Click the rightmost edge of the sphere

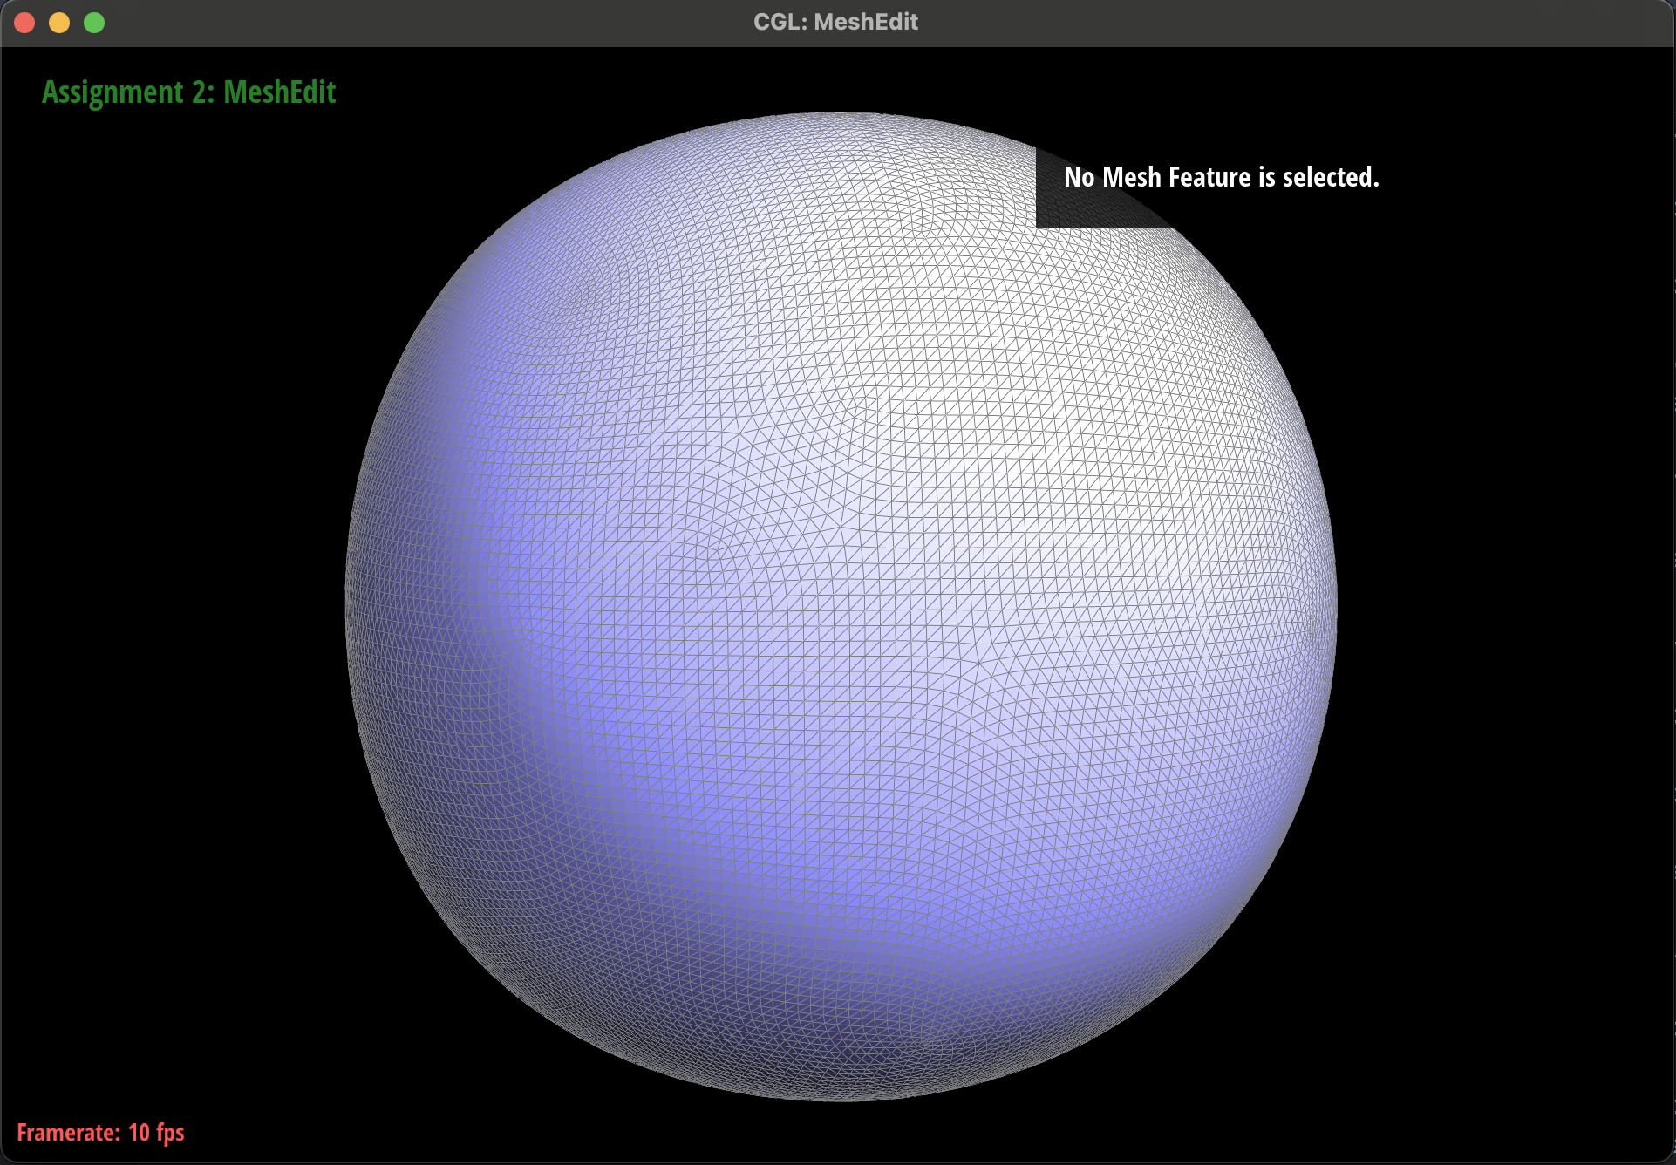point(1333,606)
